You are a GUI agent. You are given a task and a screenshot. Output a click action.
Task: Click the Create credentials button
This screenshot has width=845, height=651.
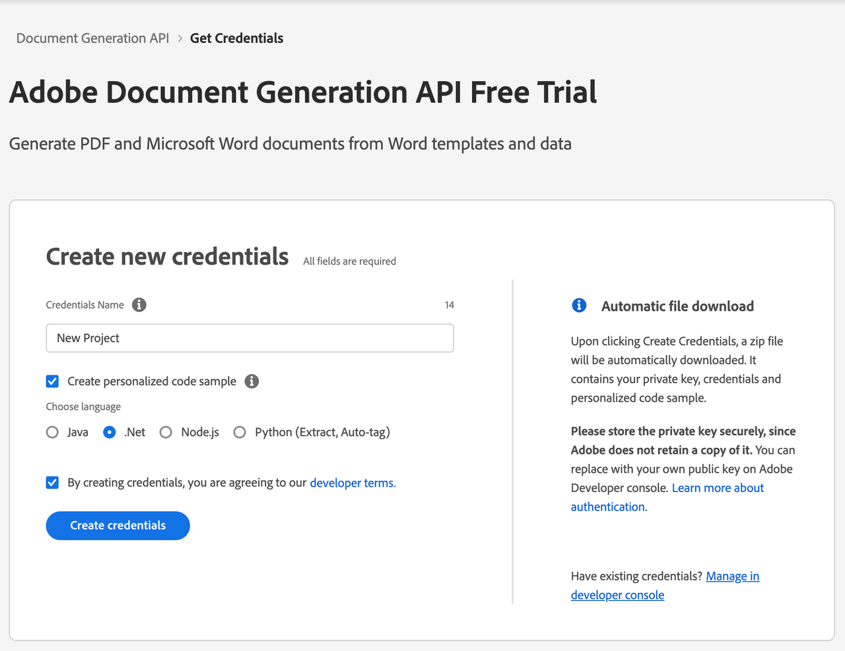coord(118,526)
